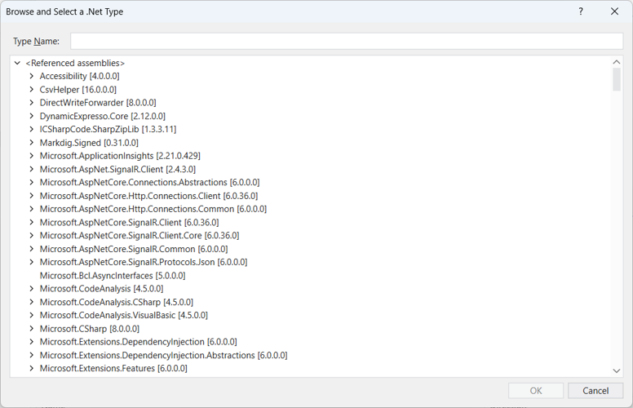633x408 pixels.
Task: Expand Microsoft.Extensions.DependencyInjection.Abstractions node
Action: tap(32, 355)
